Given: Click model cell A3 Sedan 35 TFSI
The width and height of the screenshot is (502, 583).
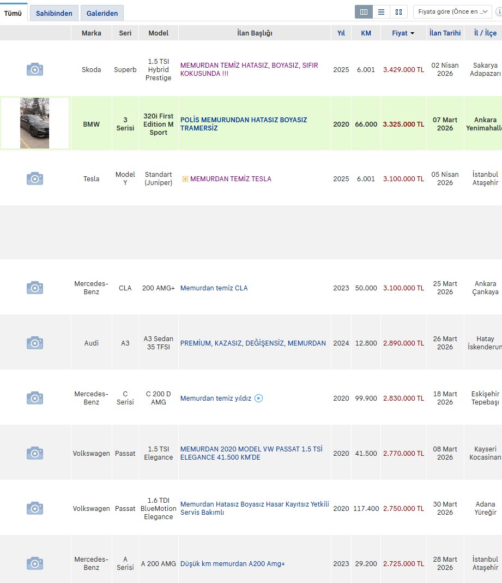Looking at the screenshot, I should (x=159, y=343).
